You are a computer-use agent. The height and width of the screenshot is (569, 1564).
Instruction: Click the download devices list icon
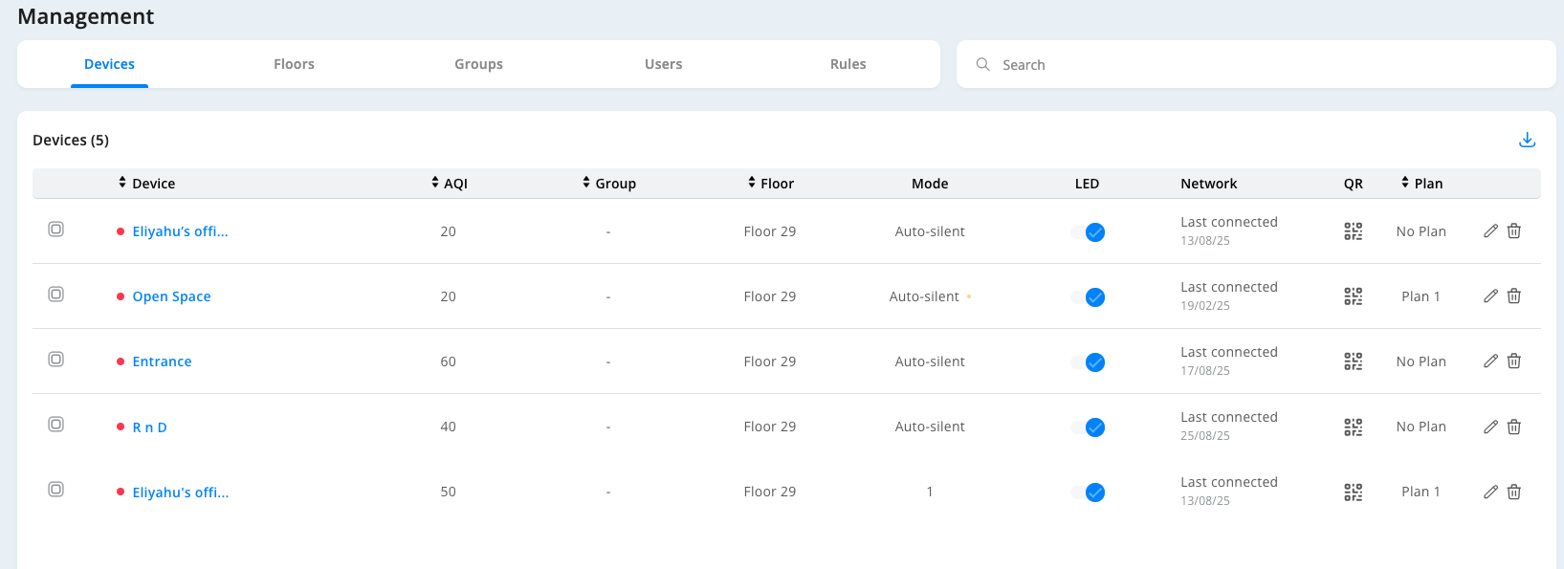tap(1527, 141)
